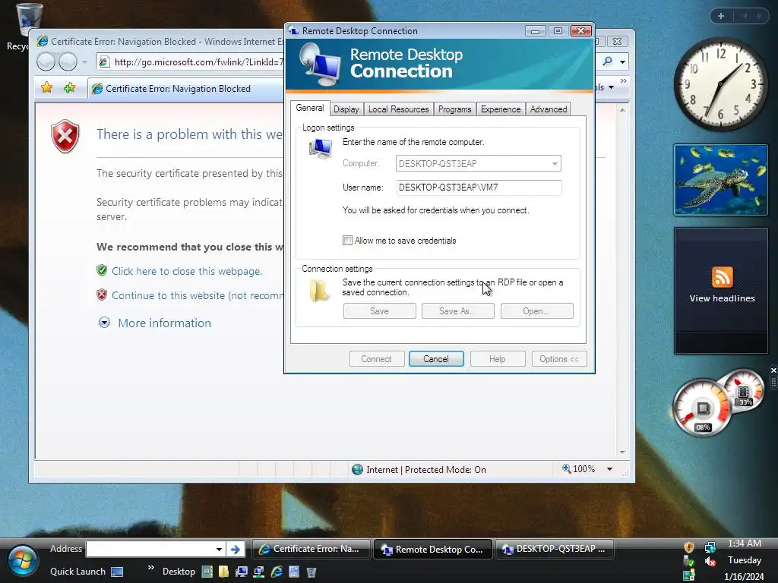Click the Windows Sidebar tray icon
The image size is (778, 583).
(688, 575)
